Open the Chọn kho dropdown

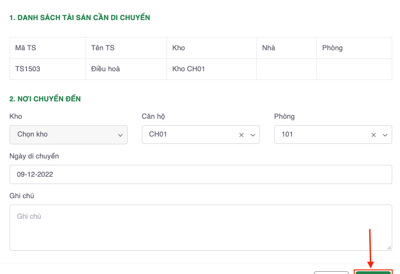click(69, 135)
